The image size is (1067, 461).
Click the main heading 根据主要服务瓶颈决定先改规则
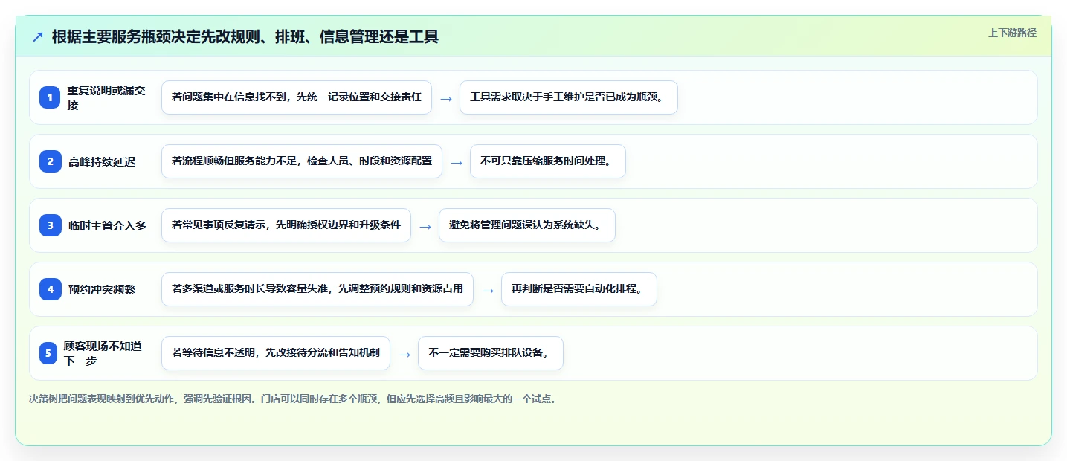pyautogui.click(x=245, y=37)
